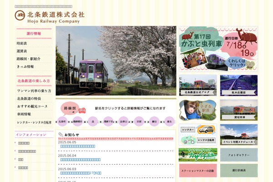This screenshot has width=273, height=182.
Task: Click the cherry blossom train hero photo
Action: coord(116,61)
